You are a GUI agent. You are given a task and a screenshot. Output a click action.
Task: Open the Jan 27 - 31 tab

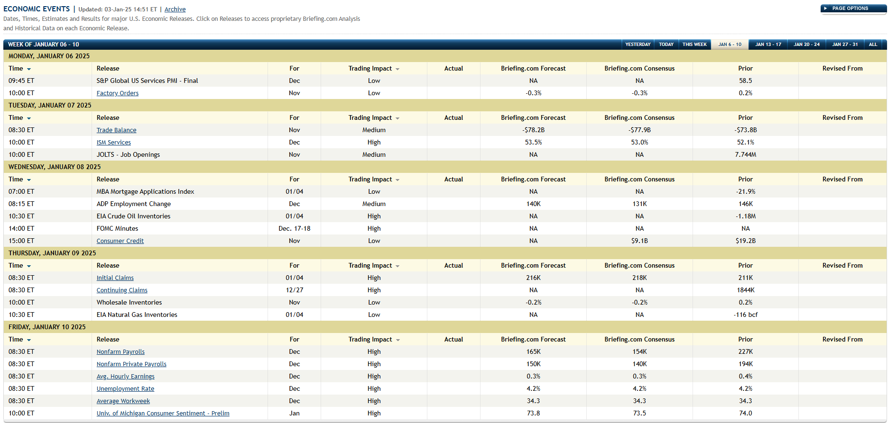tap(845, 45)
